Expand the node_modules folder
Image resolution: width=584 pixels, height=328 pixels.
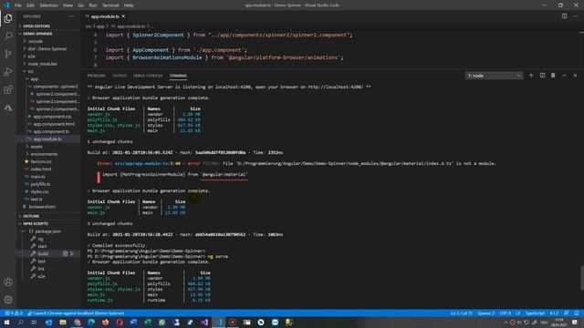(x=48, y=64)
